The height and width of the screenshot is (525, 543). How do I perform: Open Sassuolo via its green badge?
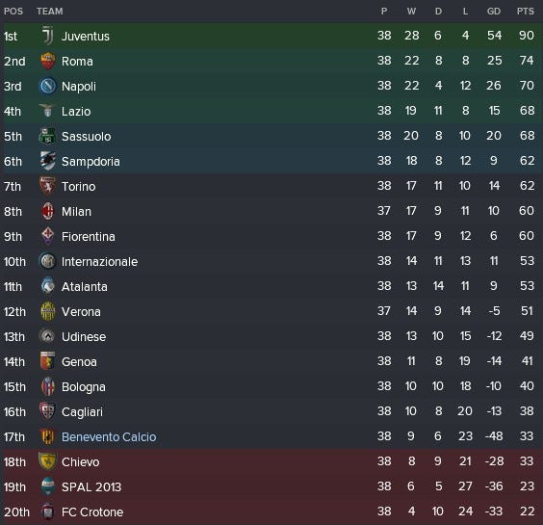point(47,136)
